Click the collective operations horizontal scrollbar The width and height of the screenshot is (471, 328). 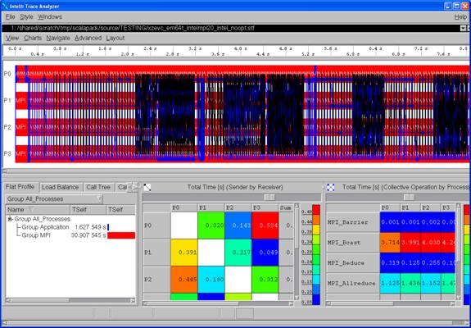tap(390, 303)
